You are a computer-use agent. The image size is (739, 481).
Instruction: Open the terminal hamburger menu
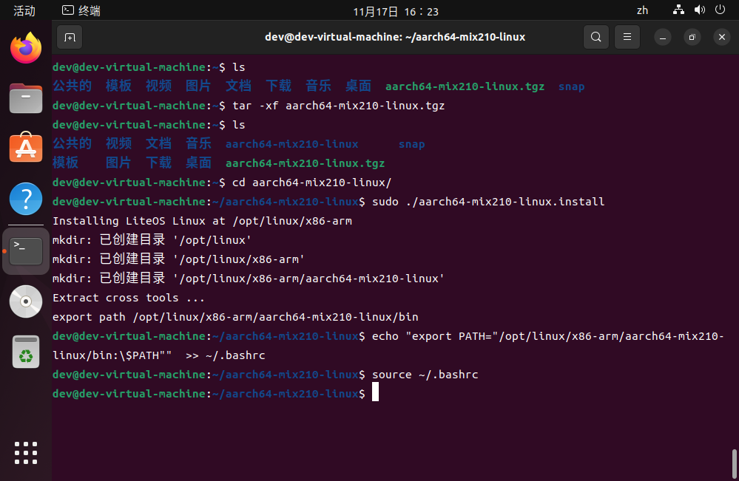[x=627, y=37]
